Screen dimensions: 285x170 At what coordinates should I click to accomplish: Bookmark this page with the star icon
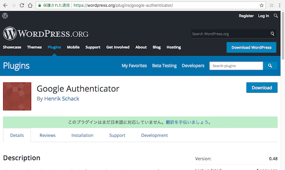pyautogui.click(x=261, y=5)
